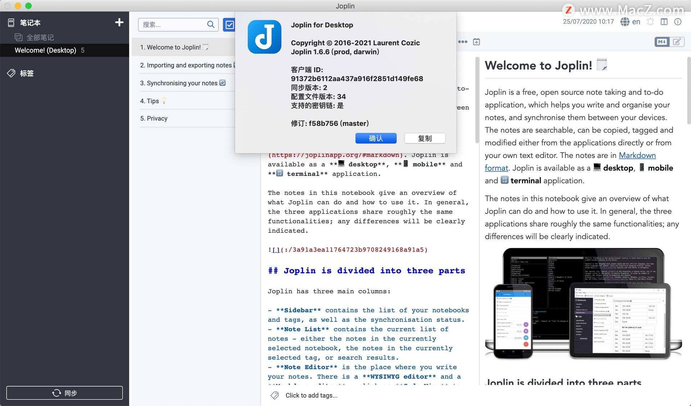
Task: Select the Welcome! (Desktop) notebook
Action: 65,50
